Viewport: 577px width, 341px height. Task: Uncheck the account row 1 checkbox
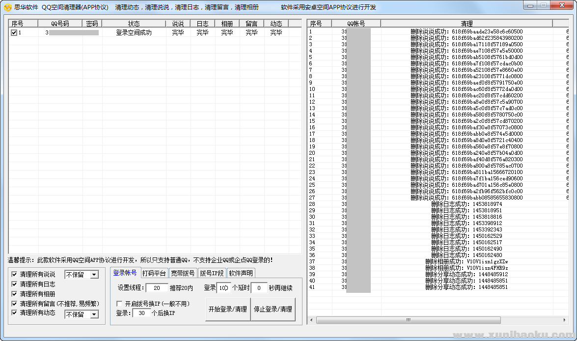(14, 33)
